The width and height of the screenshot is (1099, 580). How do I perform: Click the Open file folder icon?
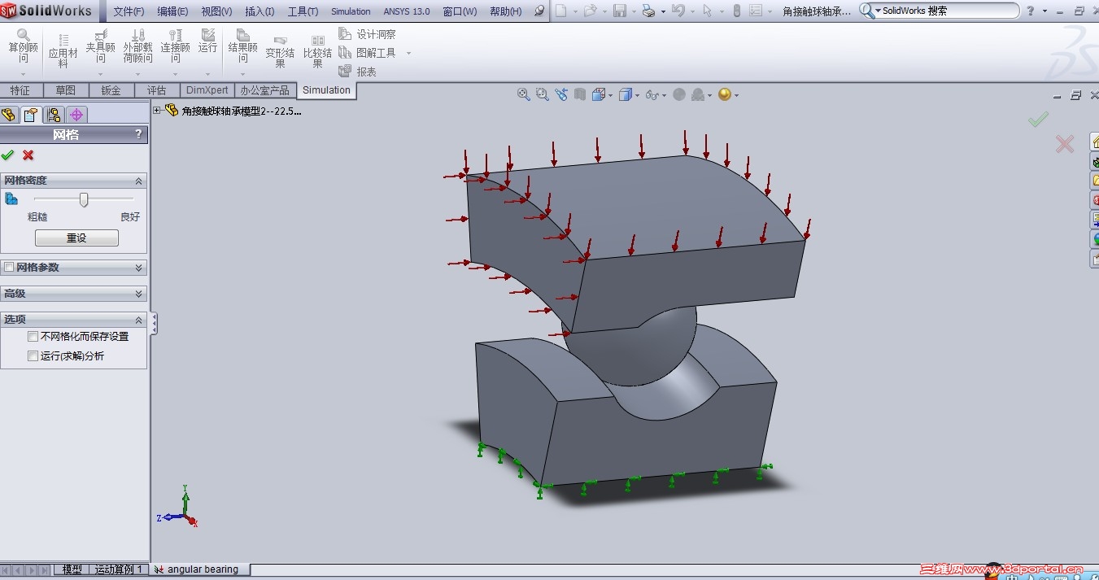590,11
